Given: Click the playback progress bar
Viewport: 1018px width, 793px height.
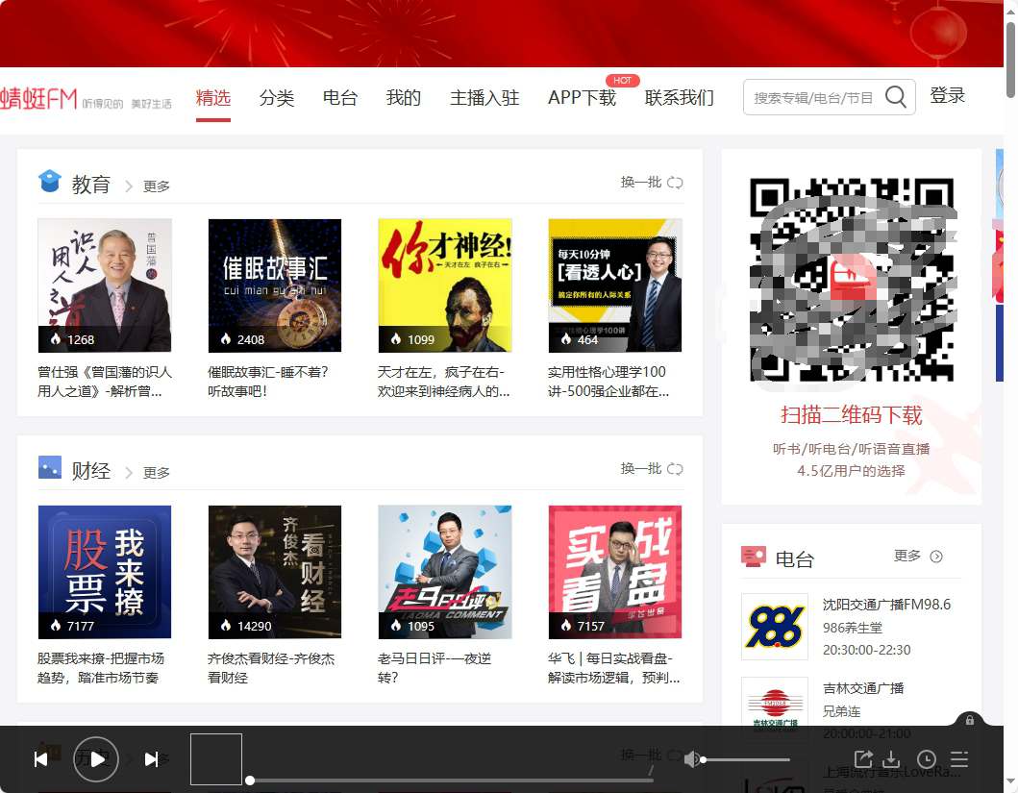Looking at the screenshot, I should pyautogui.click(x=451, y=781).
